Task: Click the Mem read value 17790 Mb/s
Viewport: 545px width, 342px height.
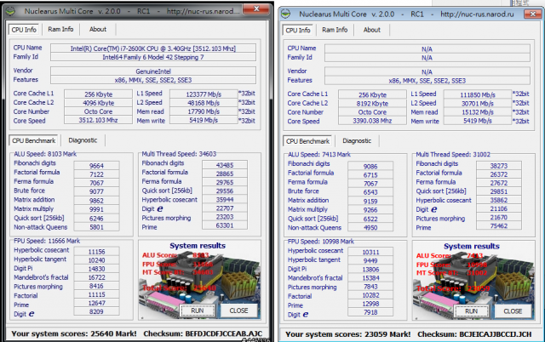Action: (x=204, y=111)
